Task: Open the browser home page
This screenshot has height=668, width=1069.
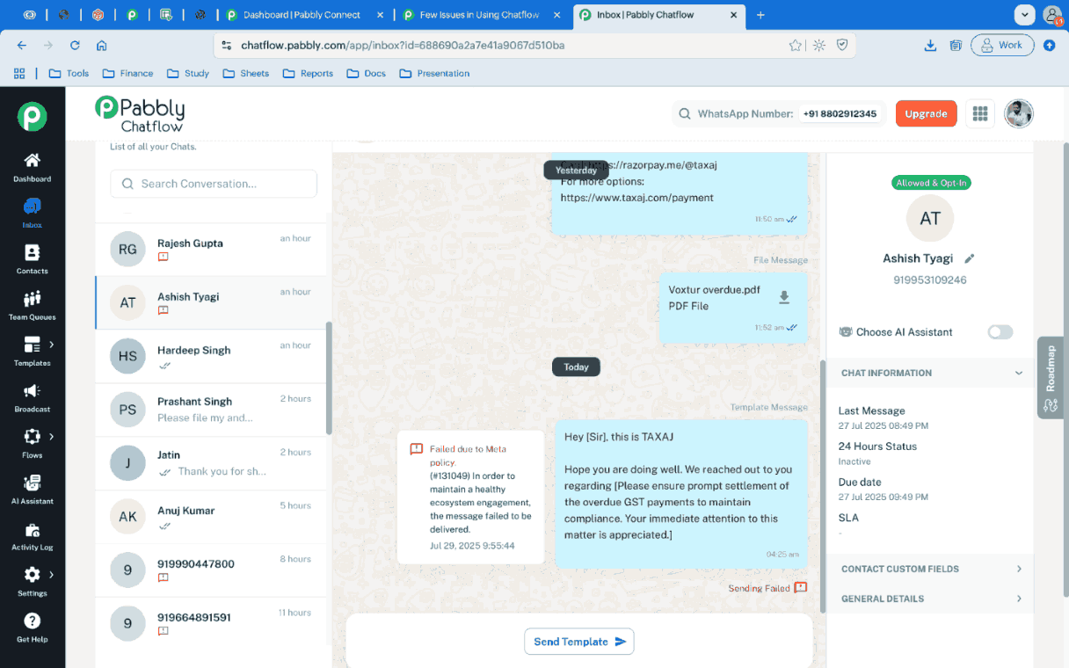Action: coord(102,45)
